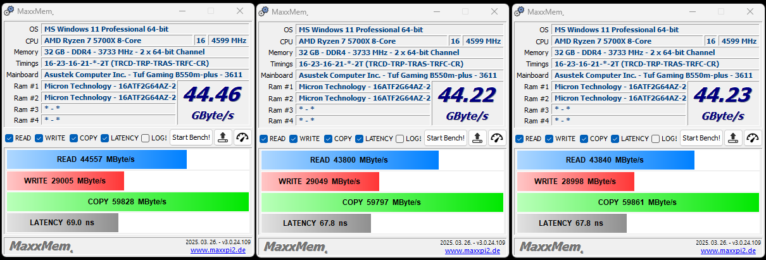
Task: Click the COPY 59797 MByte/s bar
Action: [x=382, y=202]
